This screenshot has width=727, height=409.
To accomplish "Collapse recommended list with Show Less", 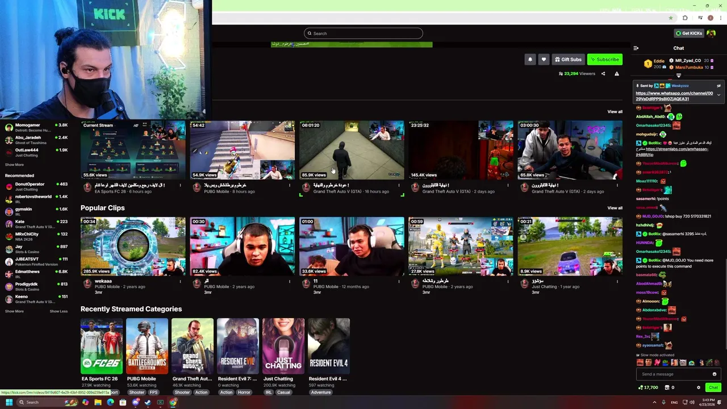I will (x=59, y=311).
